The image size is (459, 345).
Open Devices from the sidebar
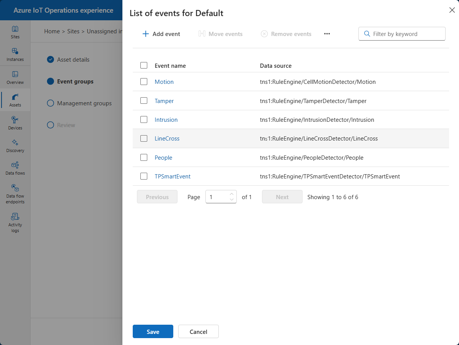(x=15, y=123)
